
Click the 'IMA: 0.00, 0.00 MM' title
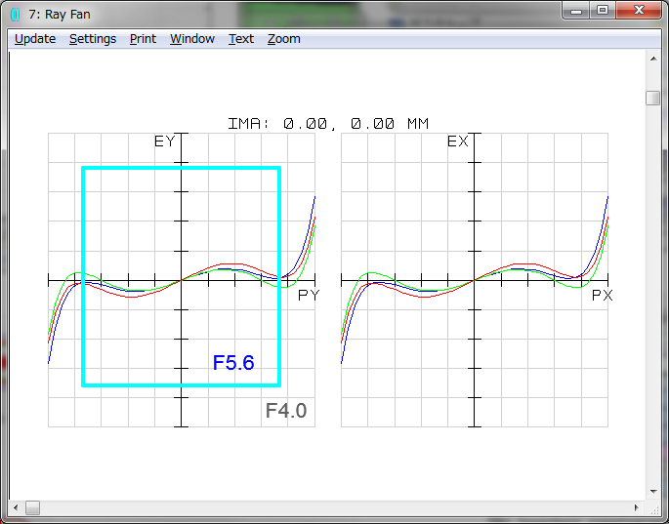[x=328, y=124]
